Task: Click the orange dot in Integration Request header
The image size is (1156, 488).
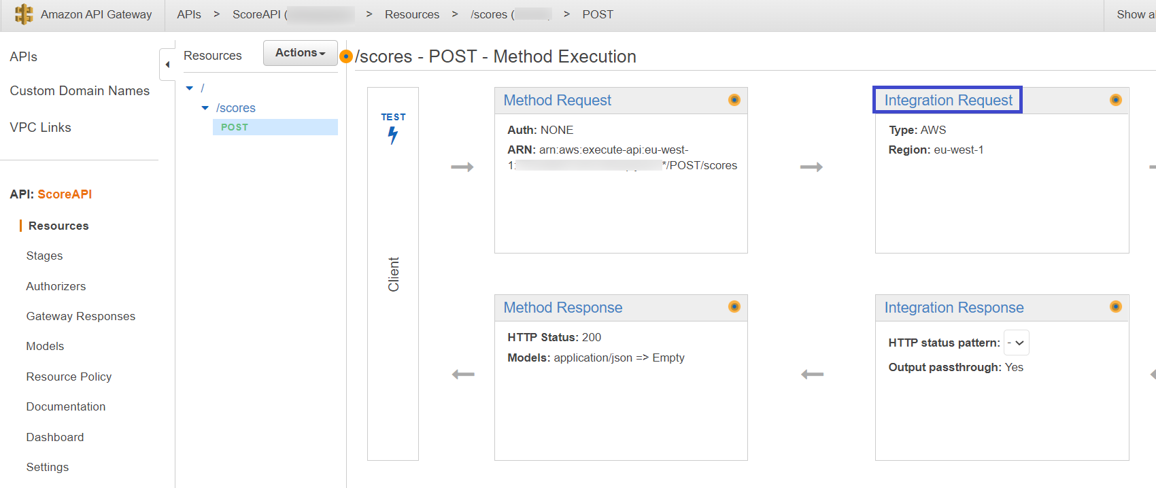Action: click(x=1116, y=100)
